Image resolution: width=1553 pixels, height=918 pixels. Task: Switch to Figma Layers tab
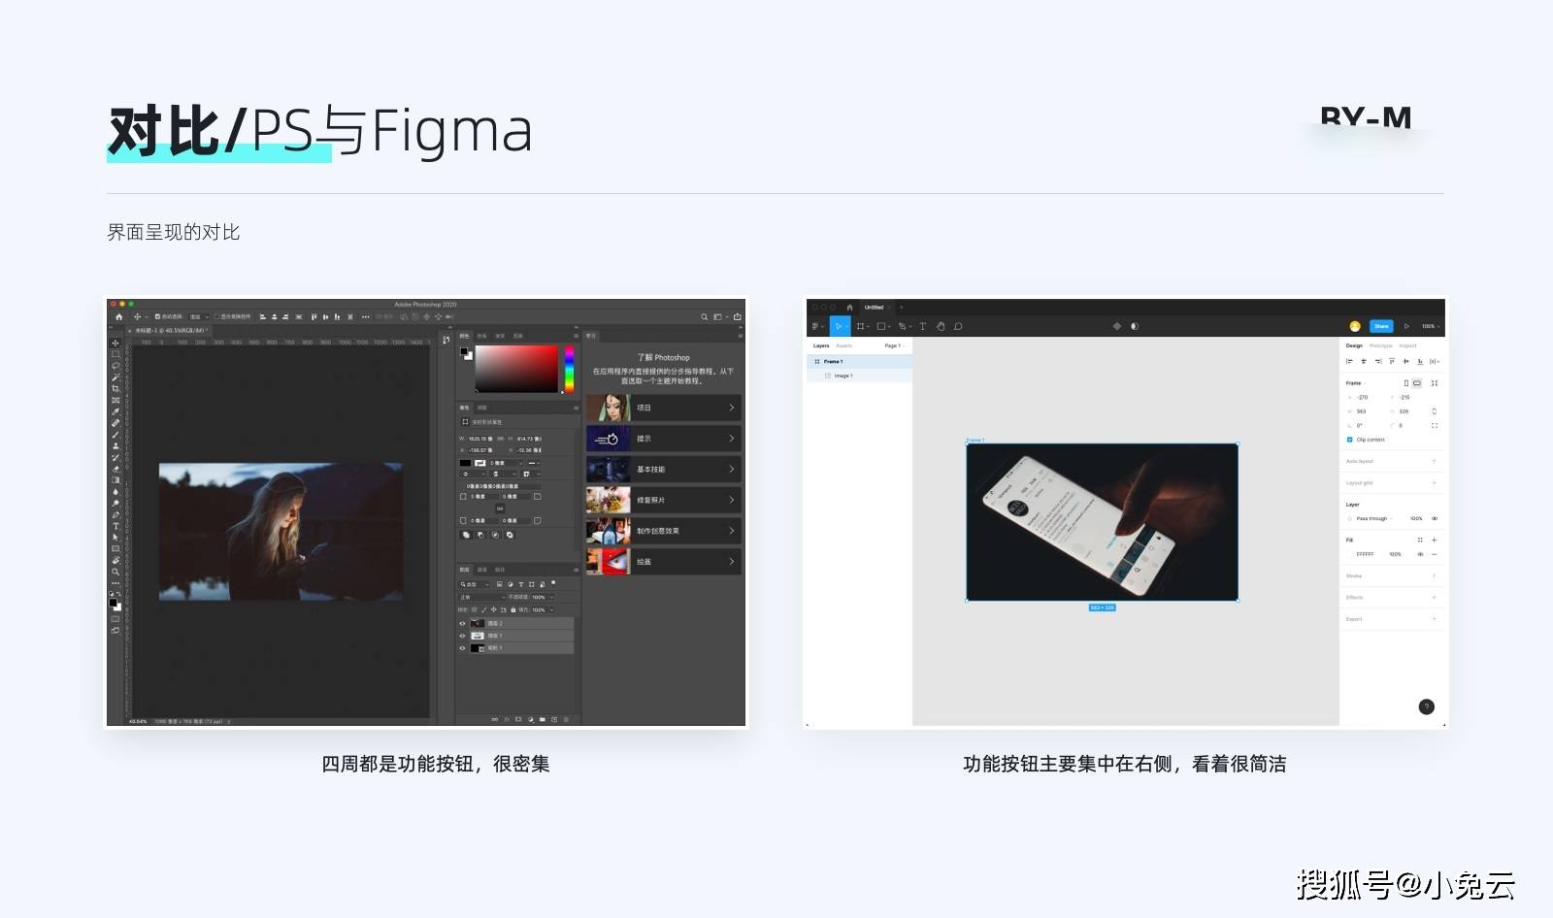821,345
